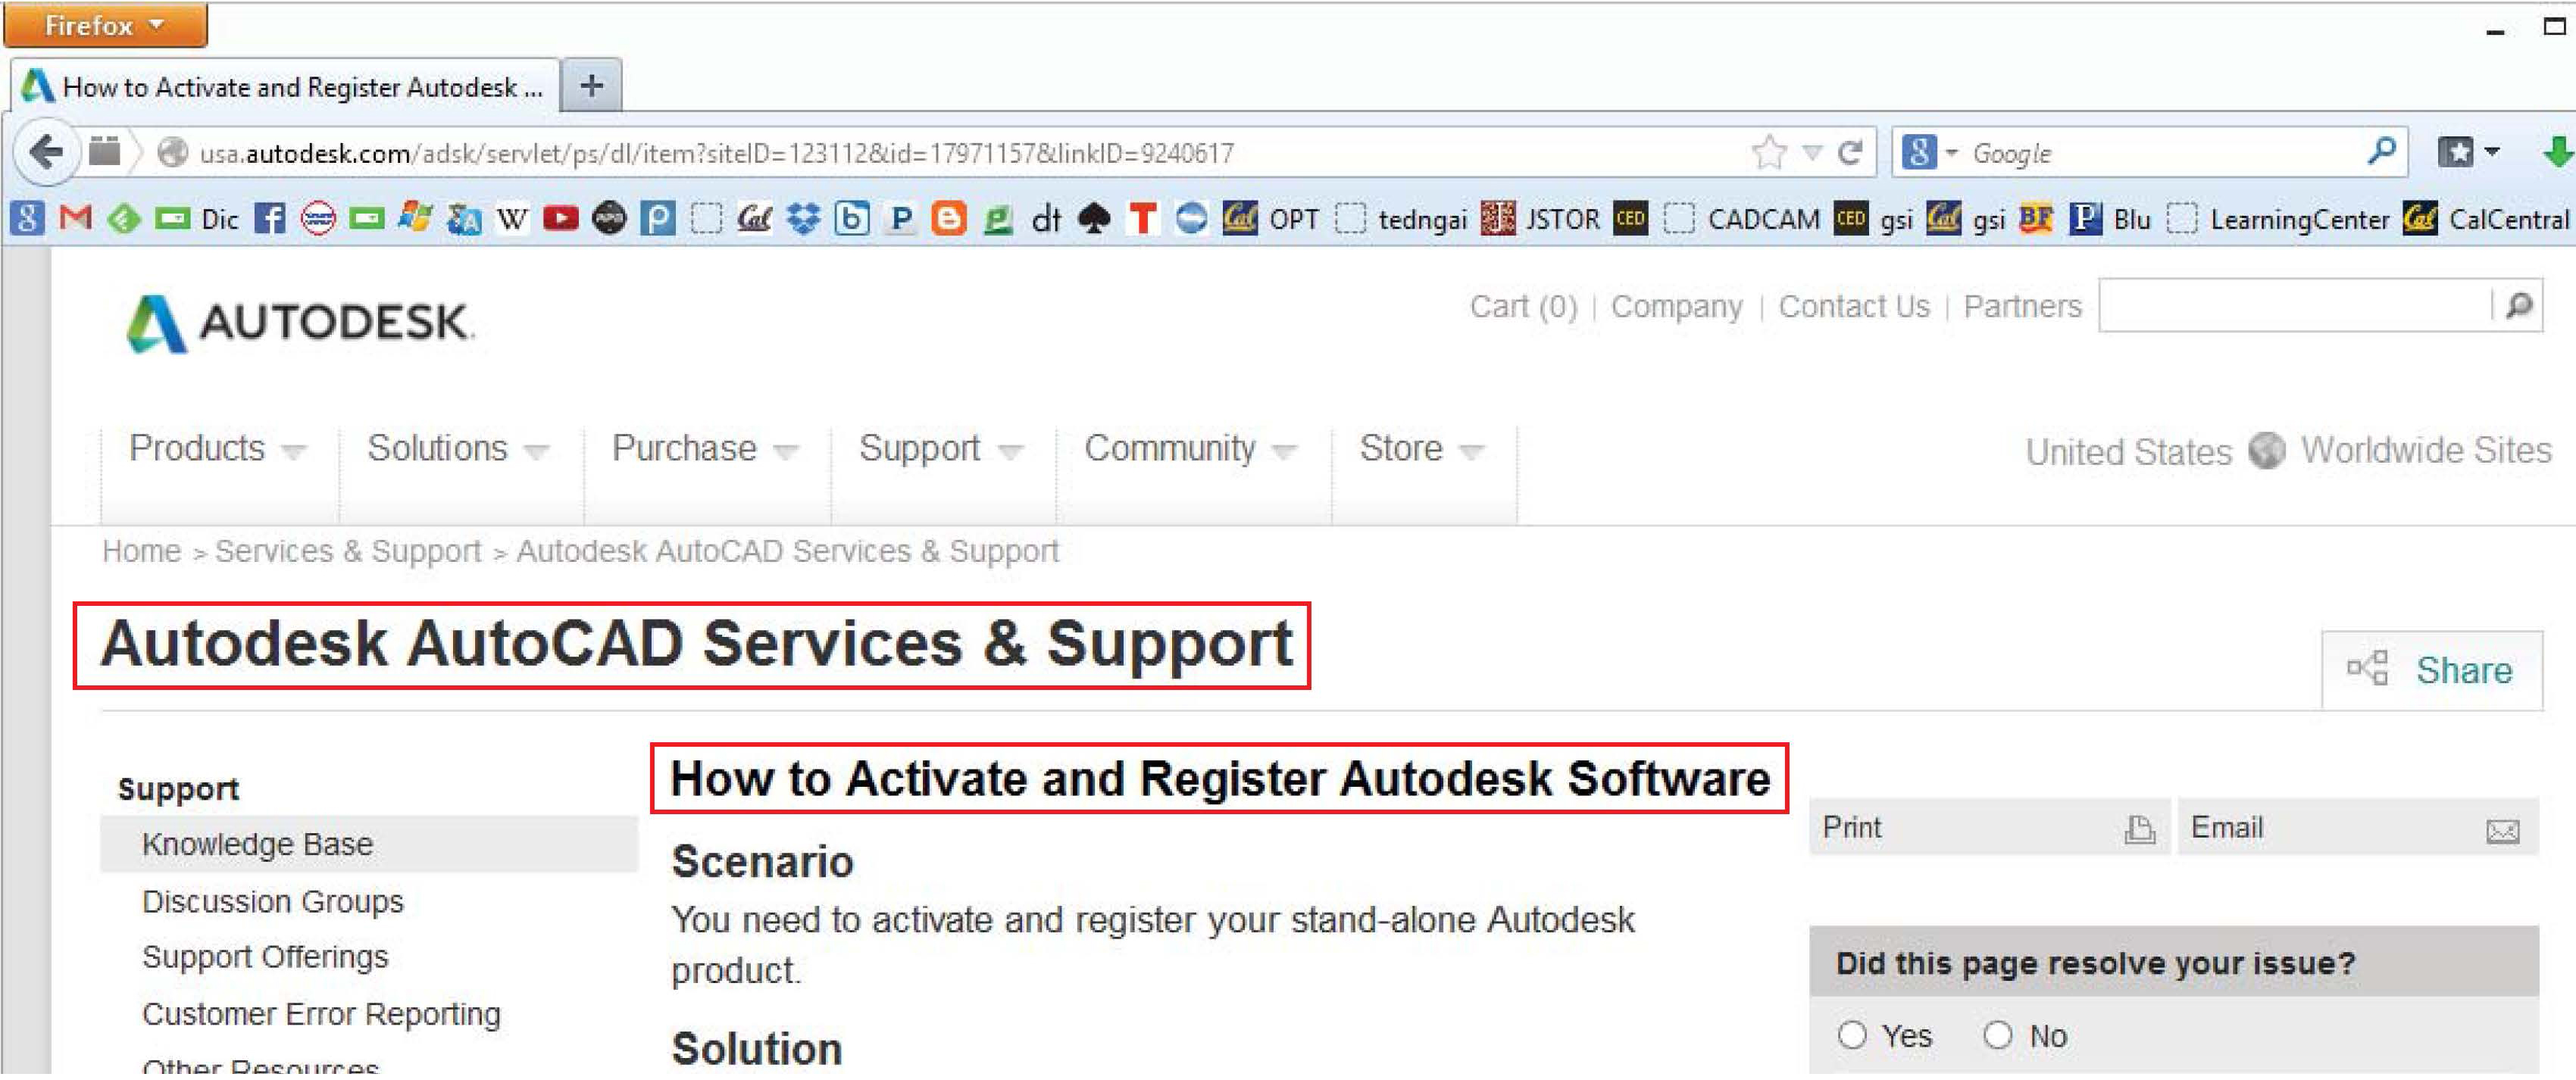Open Dropbox bookmark icon
This screenshot has width=2576, height=1080.
[x=802, y=218]
